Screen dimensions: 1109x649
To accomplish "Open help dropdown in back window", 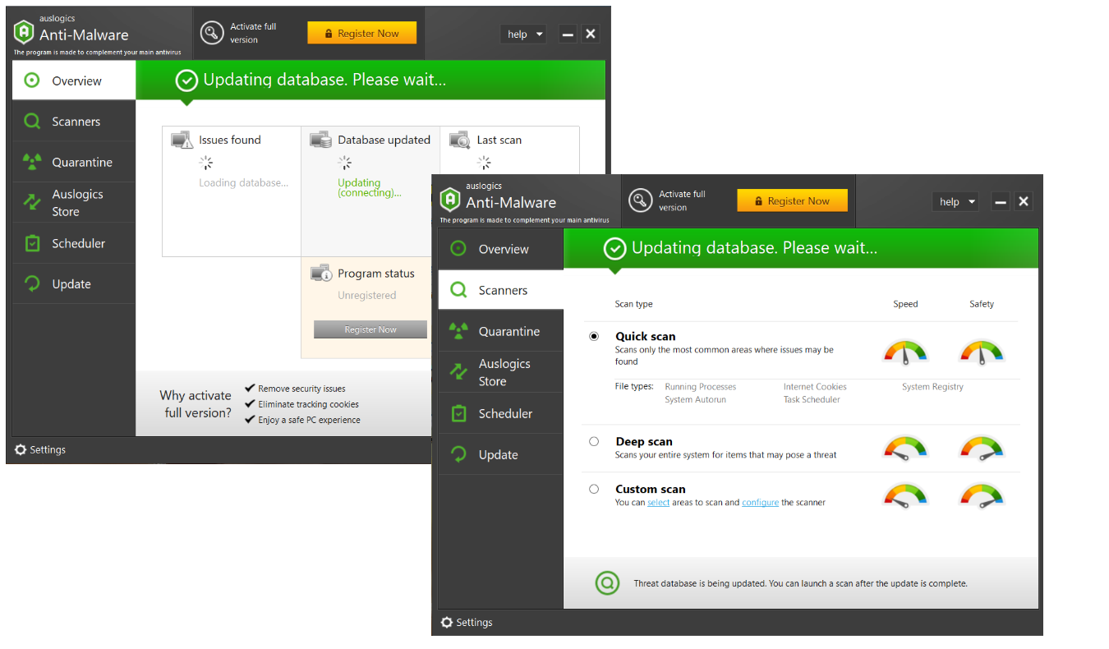I will (x=523, y=34).
